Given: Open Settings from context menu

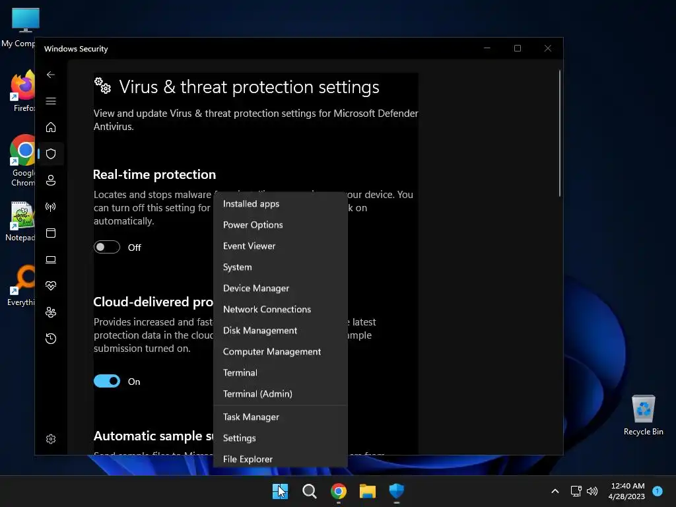Looking at the screenshot, I should (x=280, y=438).
